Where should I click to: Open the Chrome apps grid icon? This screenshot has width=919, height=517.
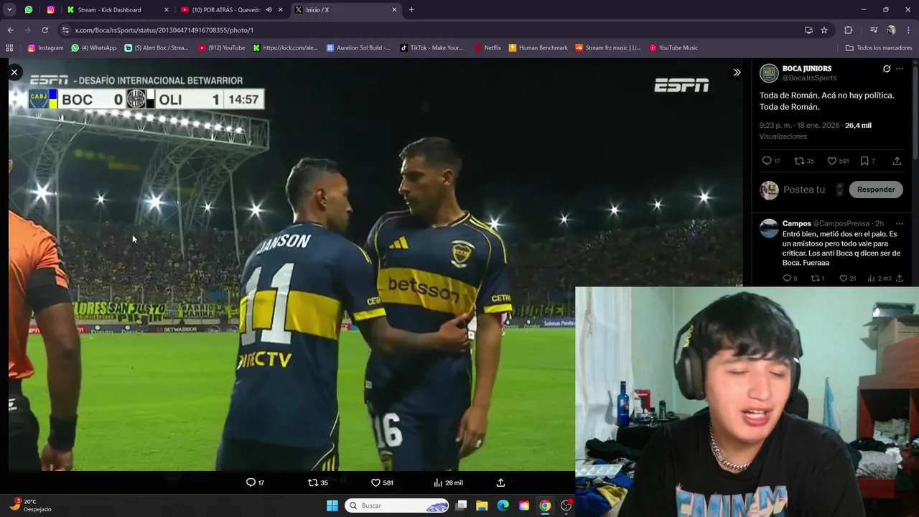[x=9, y=48]
